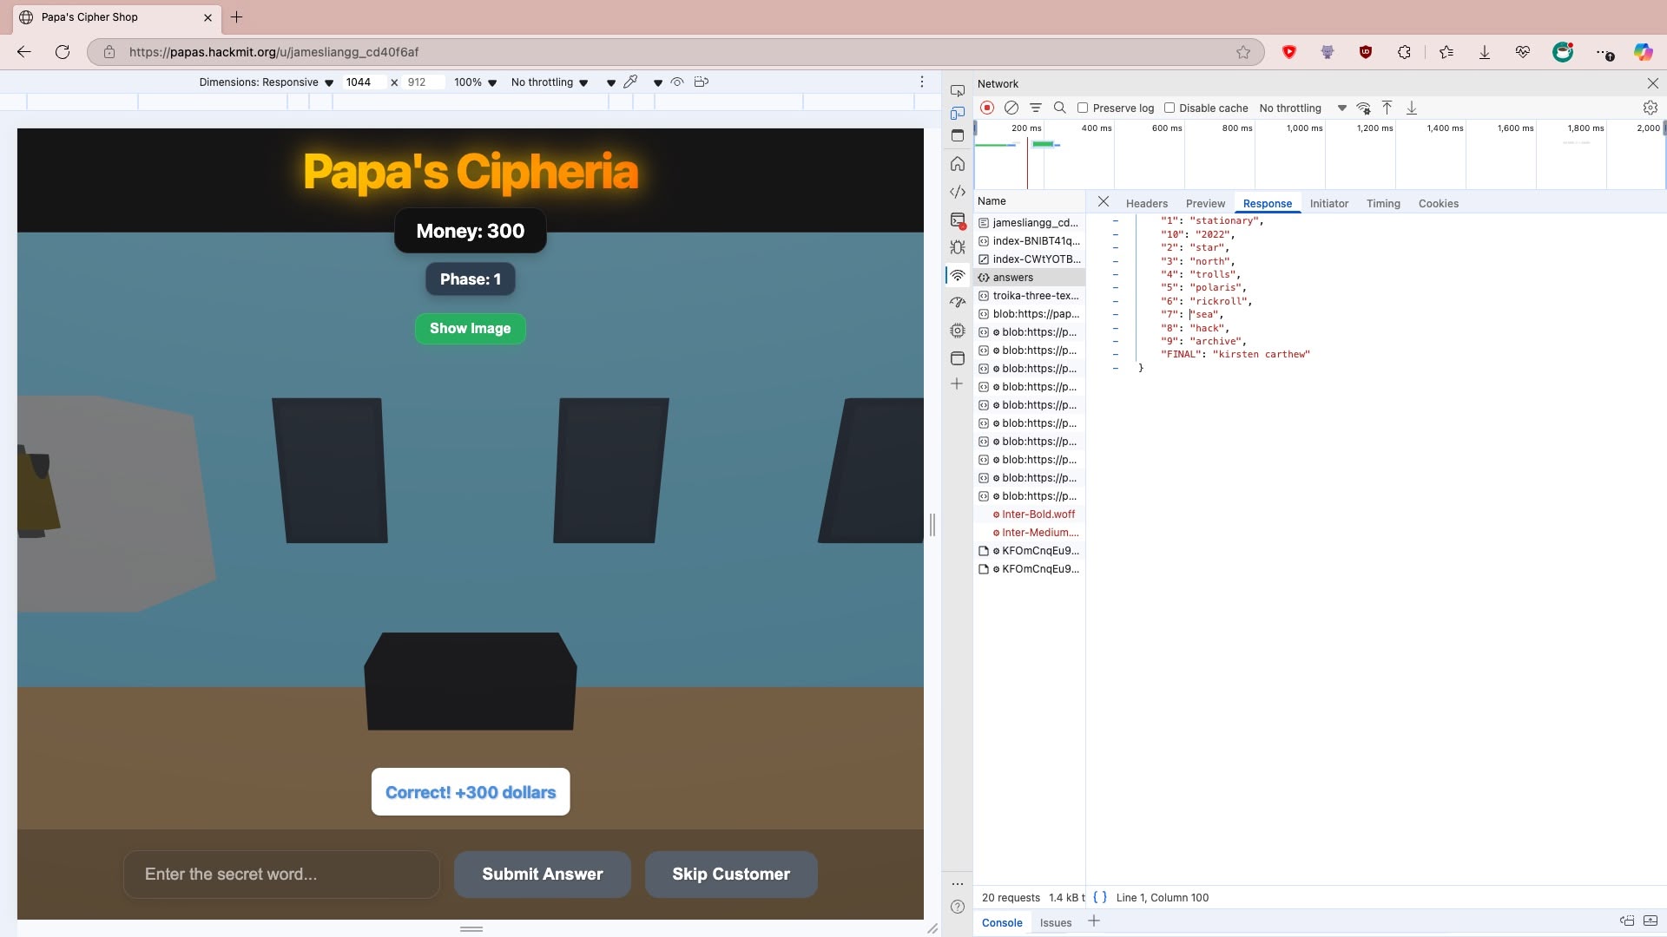Select the index-BNIBT41q request row

pyautogui.click(x=1030, y=241)
